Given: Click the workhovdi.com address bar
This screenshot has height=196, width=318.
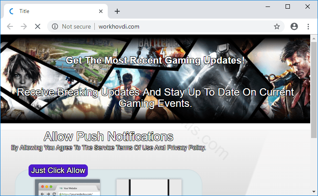Looking at the screenshot, I should click(173, 26).
